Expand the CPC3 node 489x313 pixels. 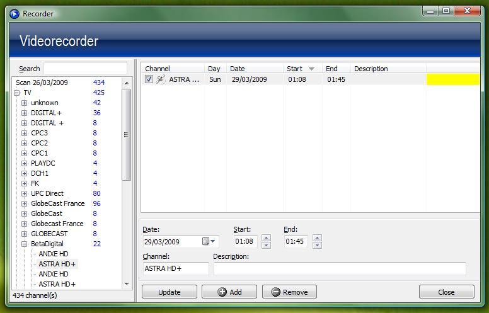[x=25, y=133]
